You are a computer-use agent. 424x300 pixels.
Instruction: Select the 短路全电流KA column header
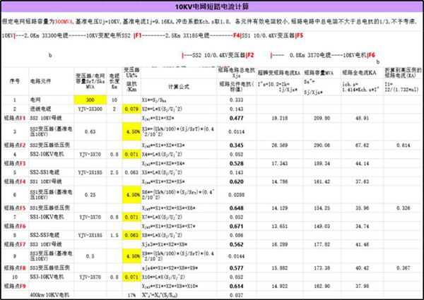(359, 73)
